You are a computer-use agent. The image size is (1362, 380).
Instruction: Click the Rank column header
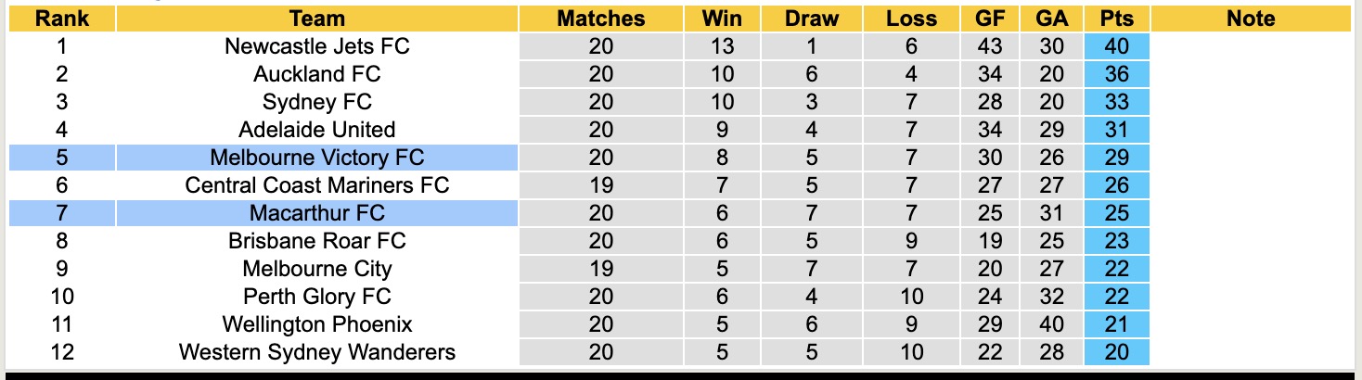click(x=62, y=19)
